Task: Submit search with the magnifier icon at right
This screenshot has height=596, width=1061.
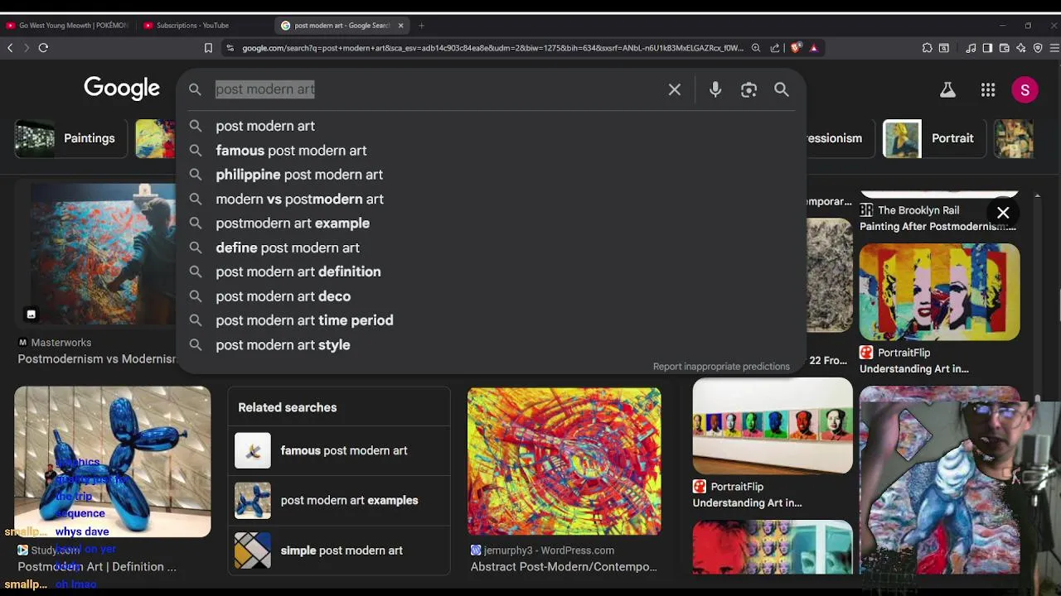Action: [782, 89]
